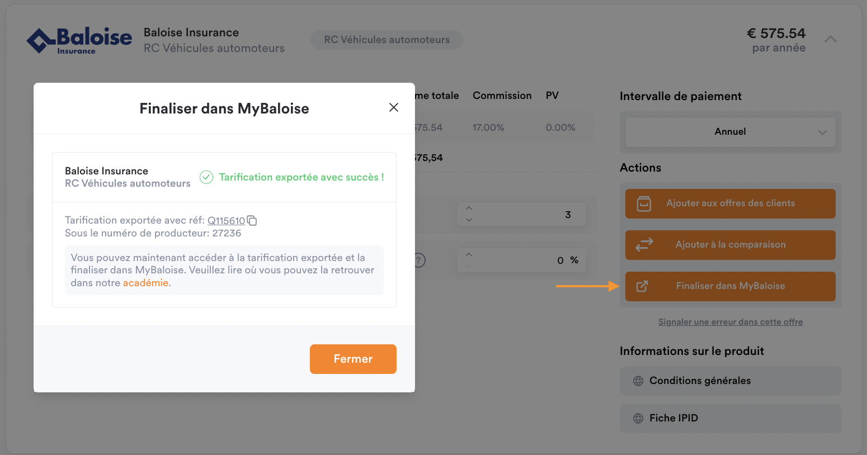
Task: Click the RC Véhicules automoteurs tag pill
Action: point(387,40)
